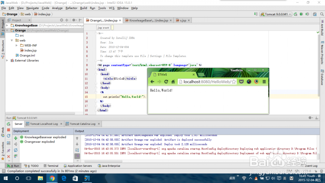Open the Project view selector dropdown
The height and width of the screenshot is (183, 325).
19,20
